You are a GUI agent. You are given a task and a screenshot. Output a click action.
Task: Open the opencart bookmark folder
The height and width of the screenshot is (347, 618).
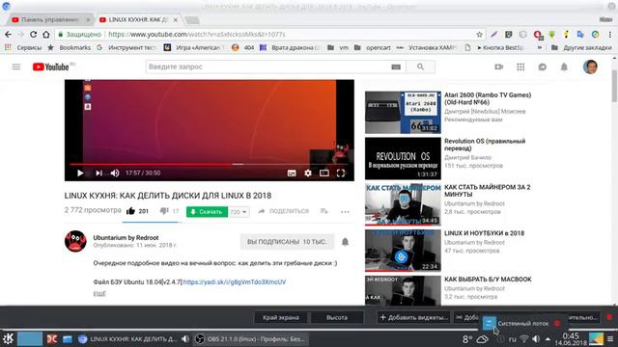tap(373, 47)
